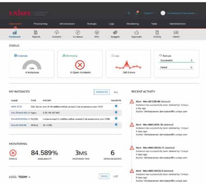Toggle favorite star for Nginx instance
Image resolution: width=206 pixels, height=184 pixels.
click(x=116, y=112)
